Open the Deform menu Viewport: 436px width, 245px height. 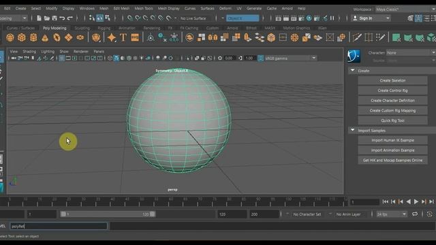point(225,8)
